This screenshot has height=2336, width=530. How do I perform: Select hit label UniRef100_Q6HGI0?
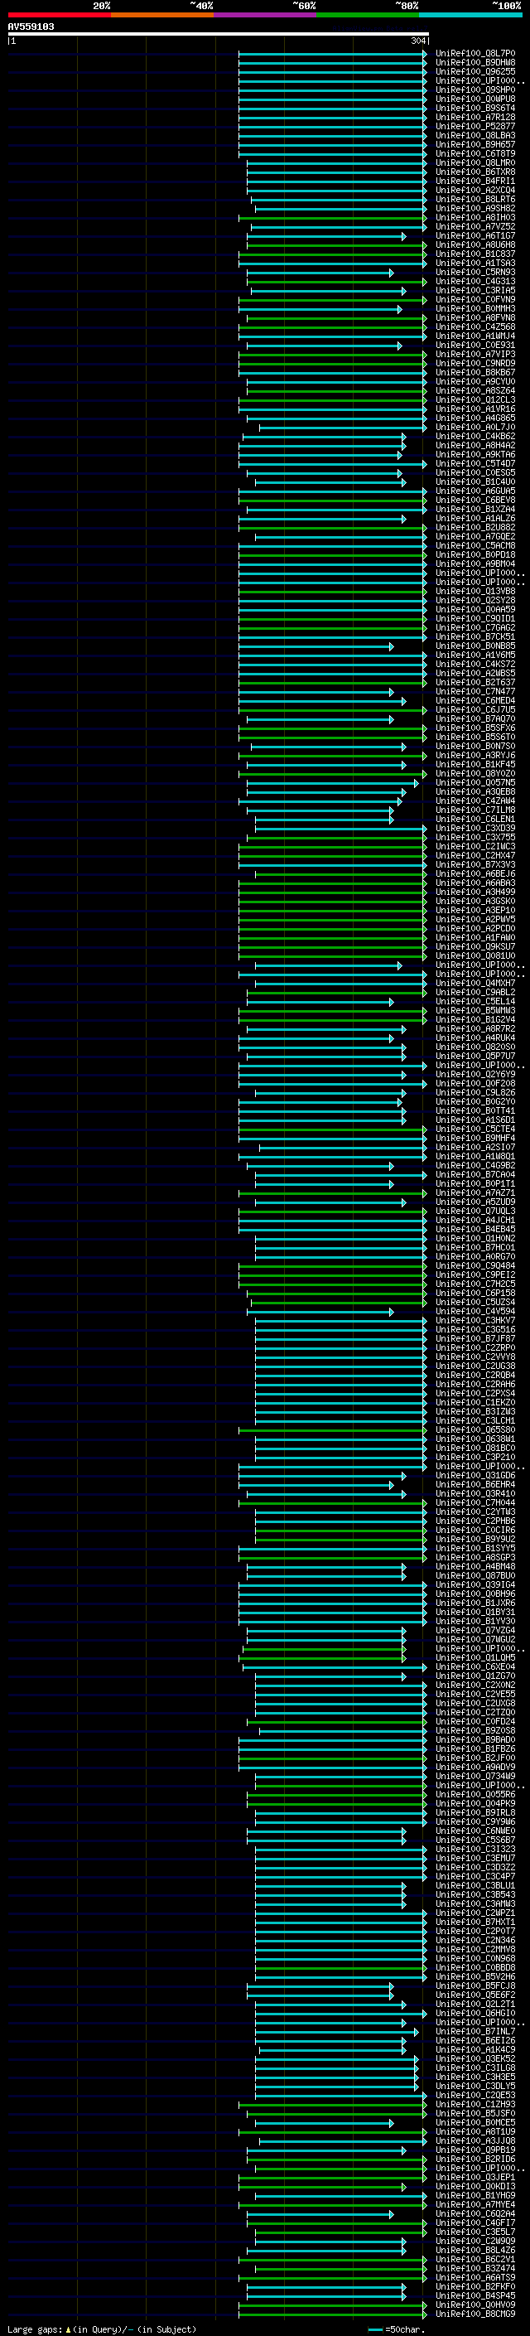pos(475,2014)
